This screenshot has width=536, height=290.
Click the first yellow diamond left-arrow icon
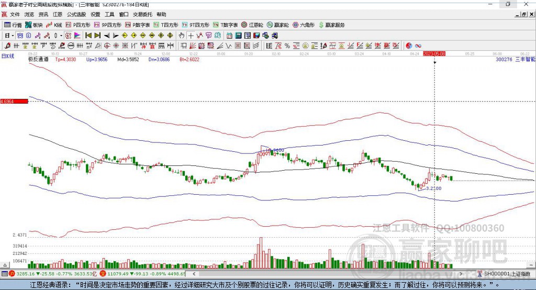(125, 36)
